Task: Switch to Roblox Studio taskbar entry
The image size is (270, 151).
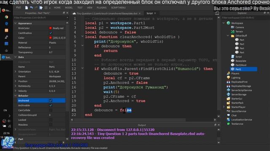Action: (6, 57)
